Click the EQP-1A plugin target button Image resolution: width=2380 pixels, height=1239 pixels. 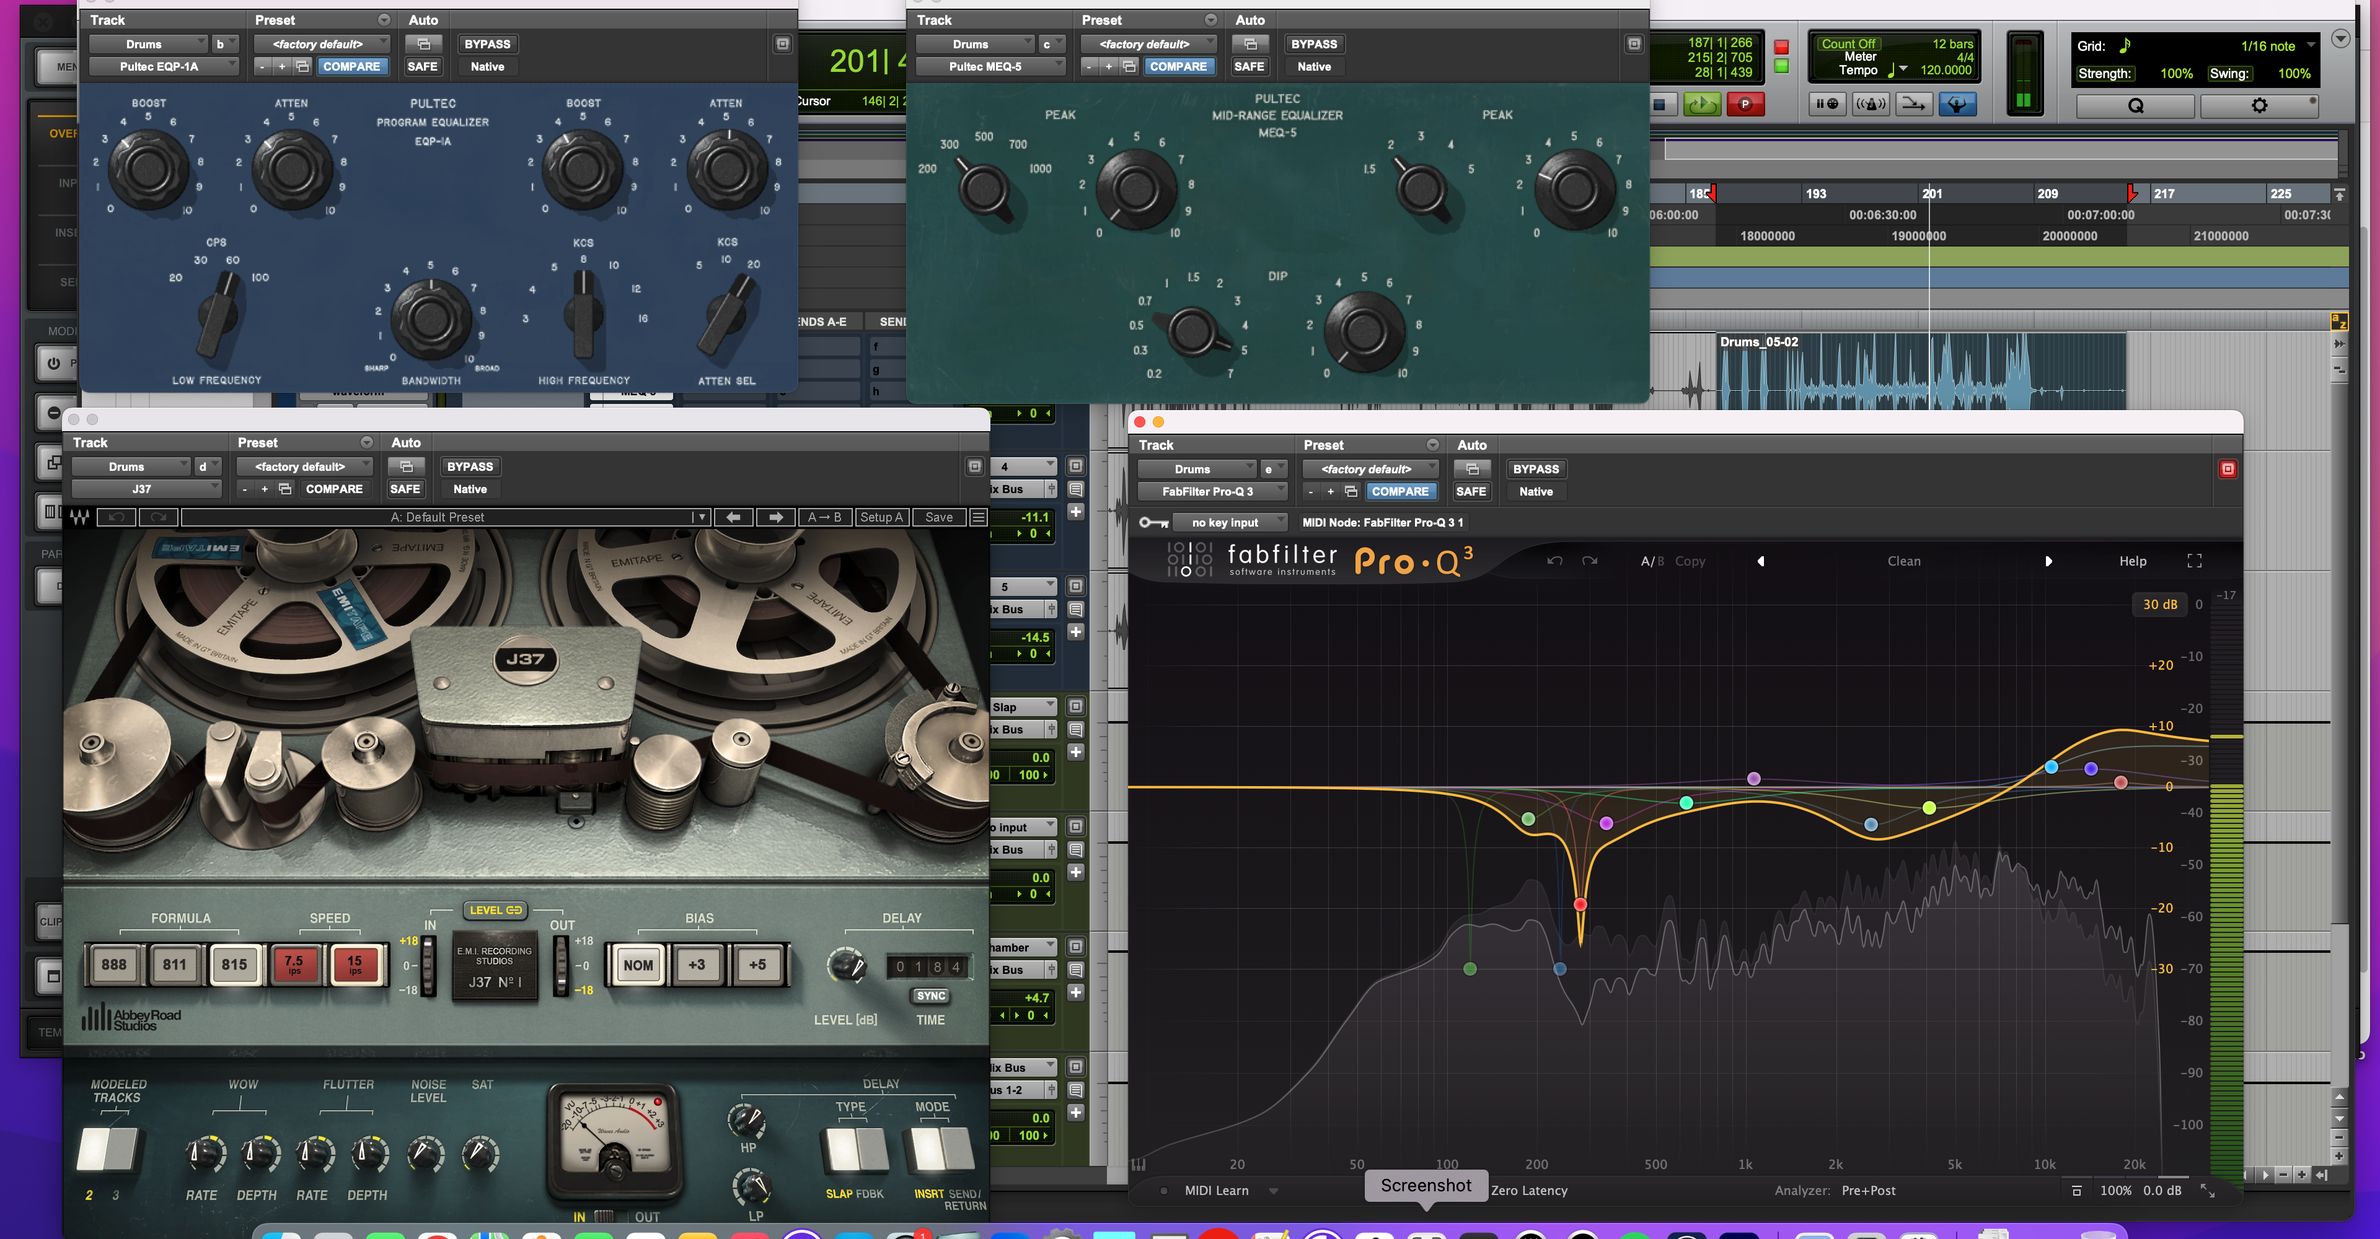click(782, 43)
